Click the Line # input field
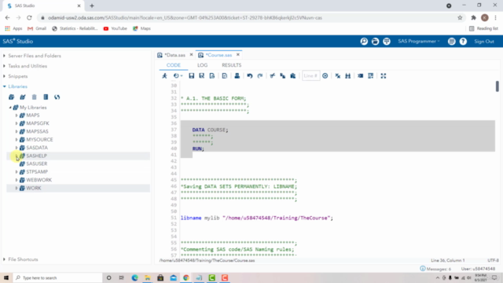The width and height of the screenshot is (503, 283). click(x=310, y=76)
